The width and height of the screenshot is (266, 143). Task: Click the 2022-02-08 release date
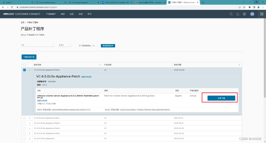[179, 70]
